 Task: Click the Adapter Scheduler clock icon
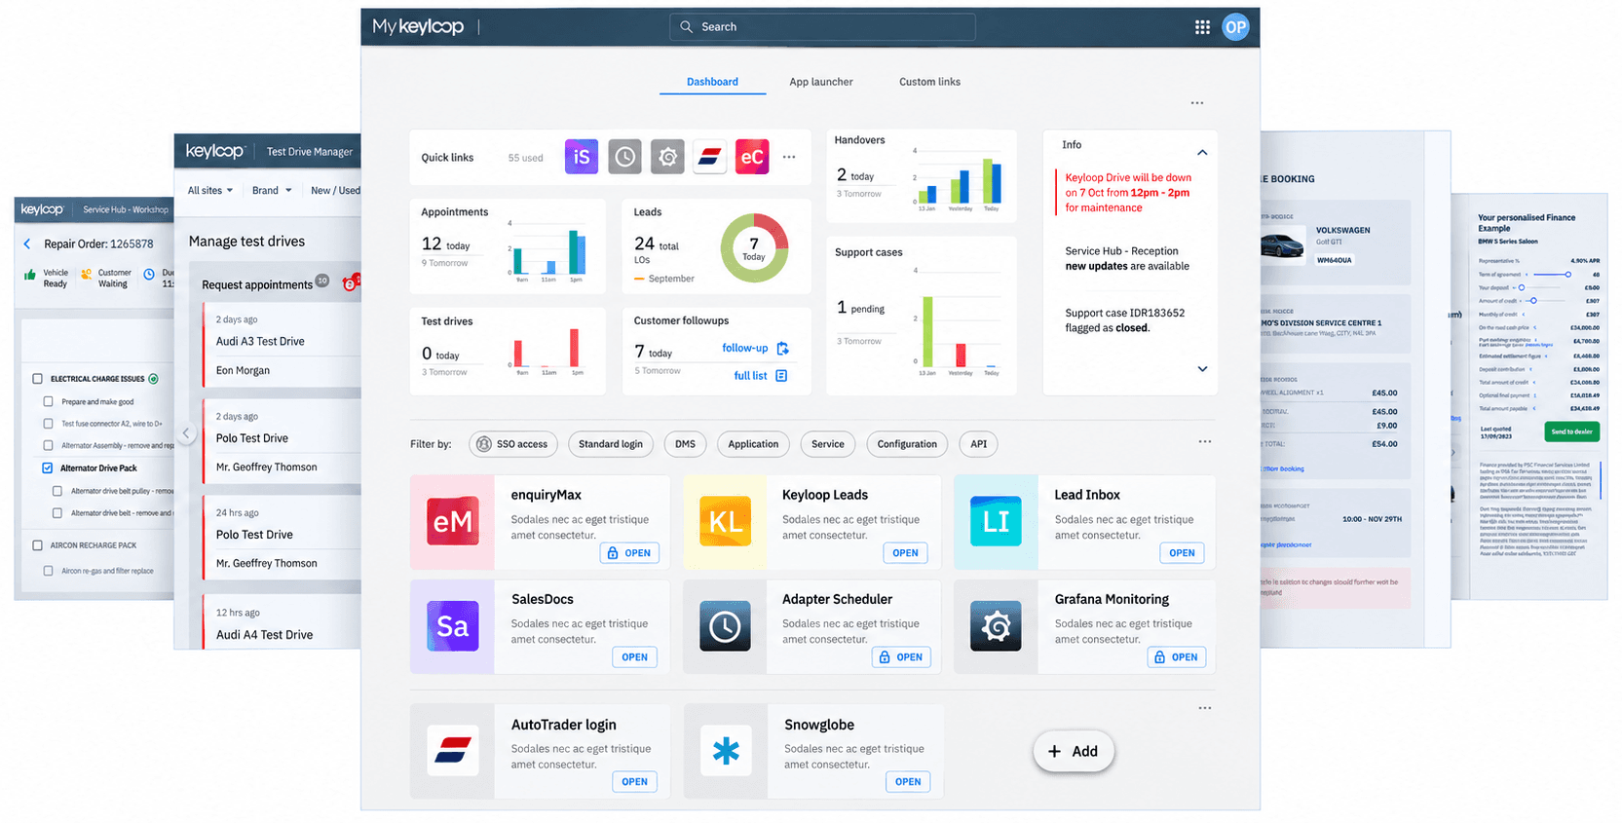pyautogui.click(x=725, y=626)
